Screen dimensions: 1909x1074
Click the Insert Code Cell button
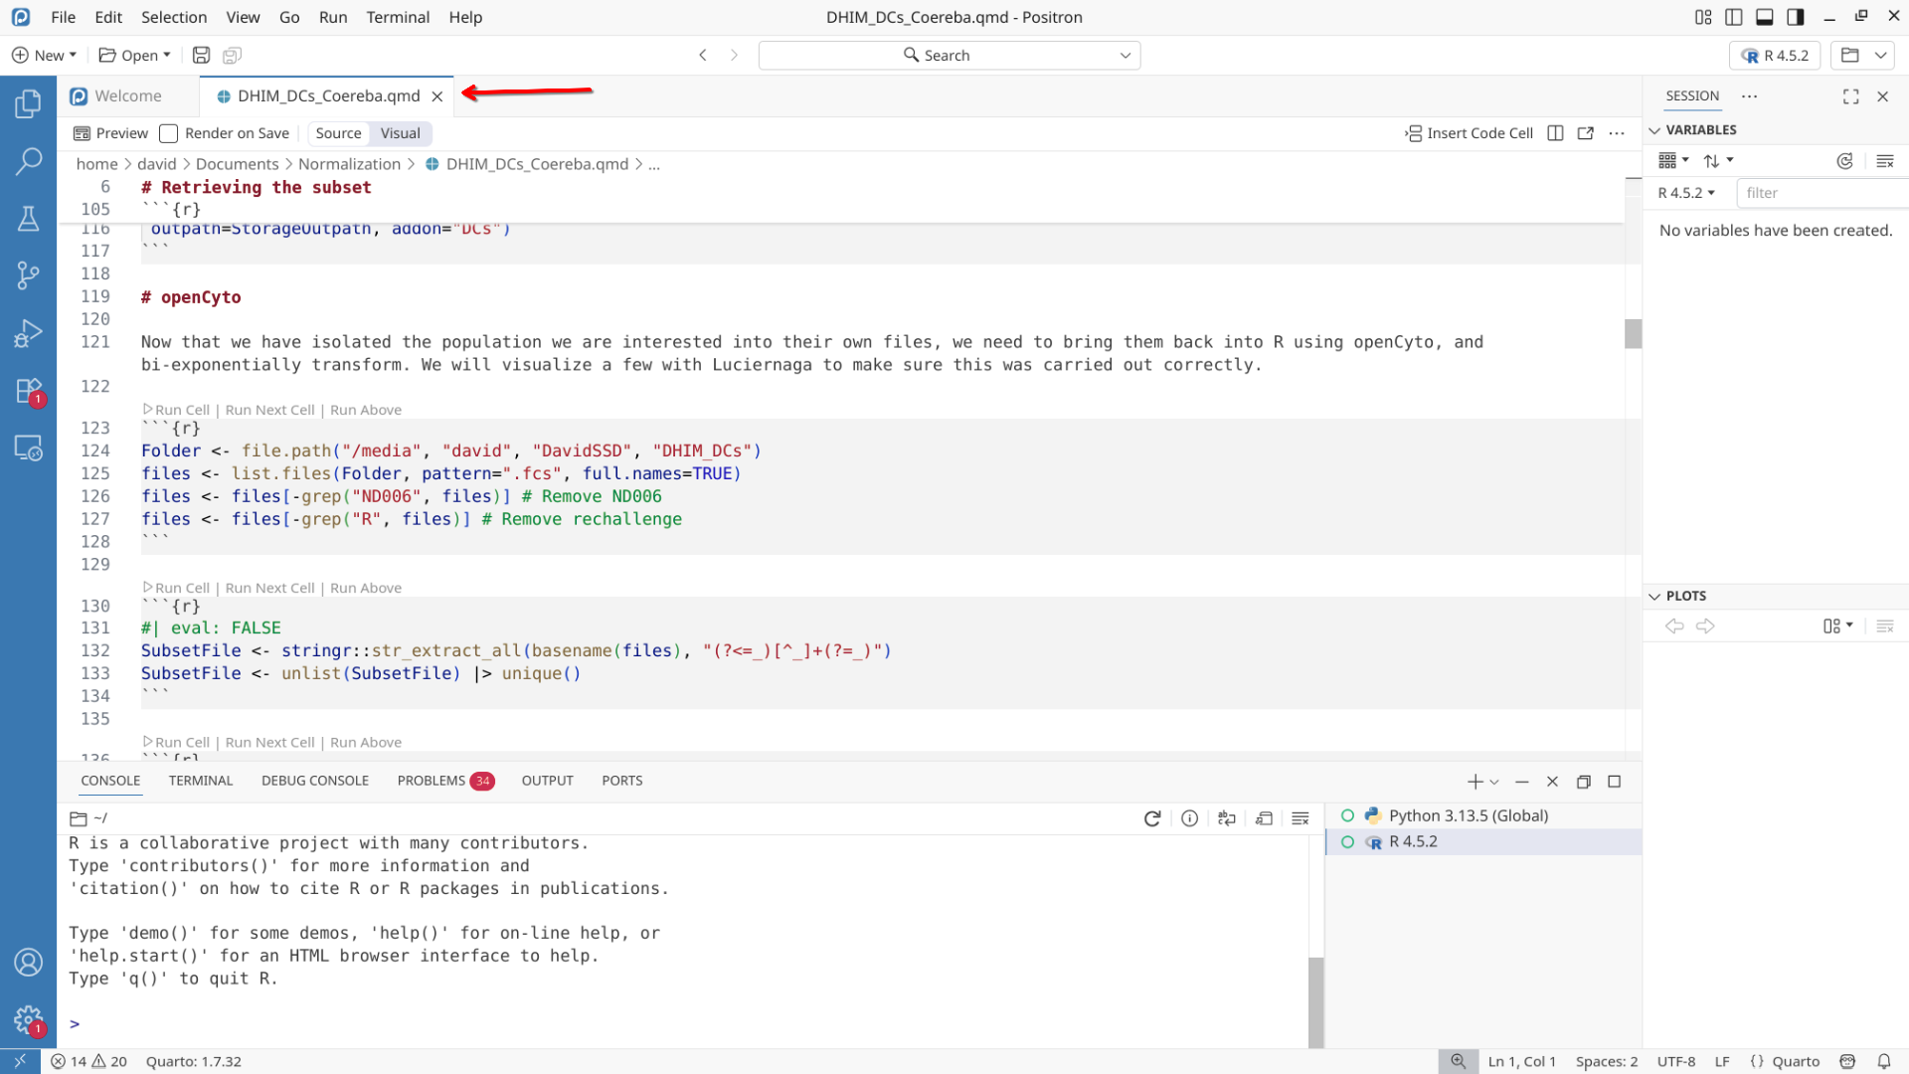1470,133
